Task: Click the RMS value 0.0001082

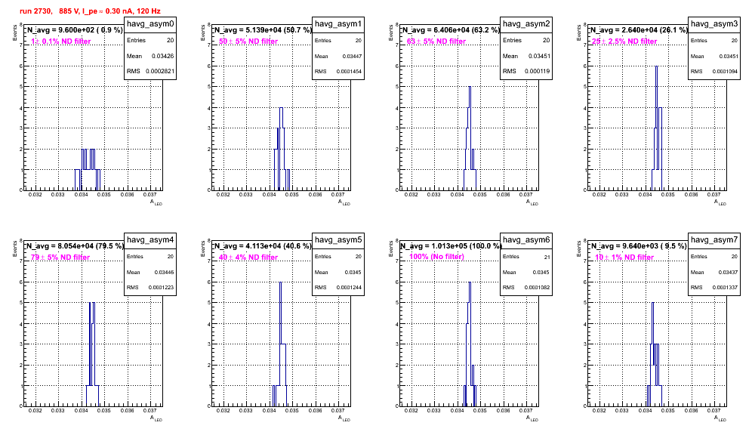Action: coord(537,287)
